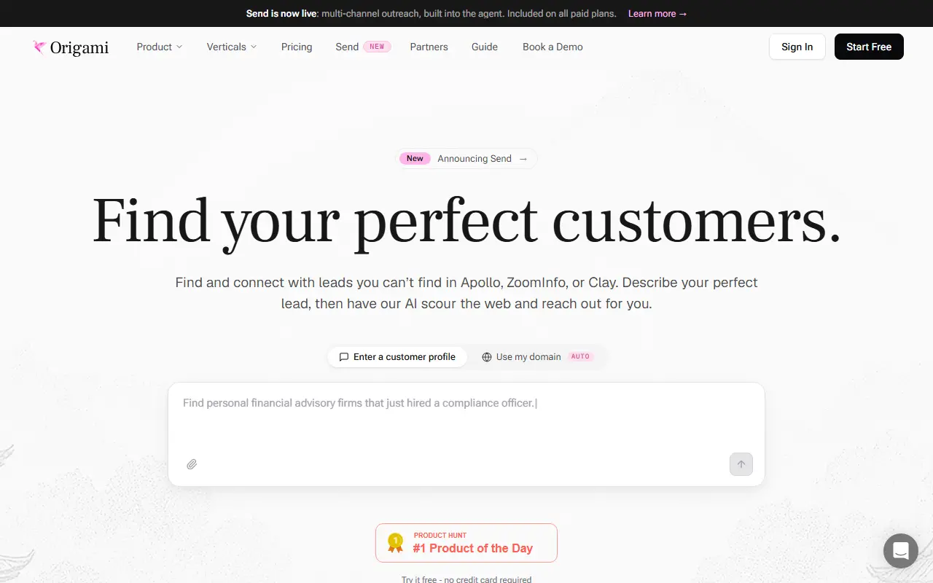This screenshot has height=583, width=933.
Task: Click the Origami brand name text
Action: [x=79, y=48]
